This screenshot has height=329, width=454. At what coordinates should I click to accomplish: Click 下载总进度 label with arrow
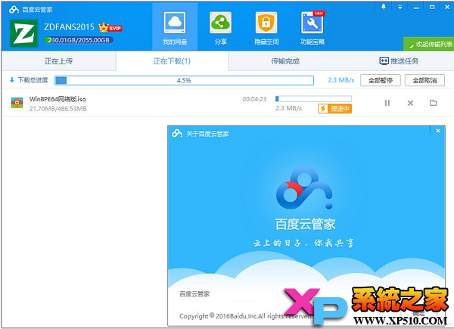[x=29, y=80]
